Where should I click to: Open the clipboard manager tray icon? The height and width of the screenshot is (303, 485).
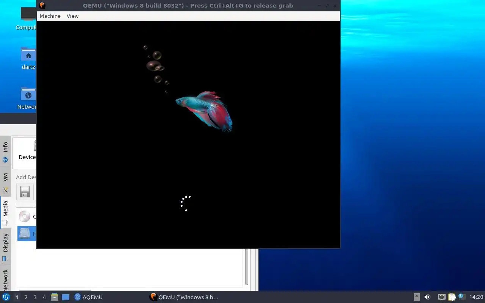click(x=452, y=297)
